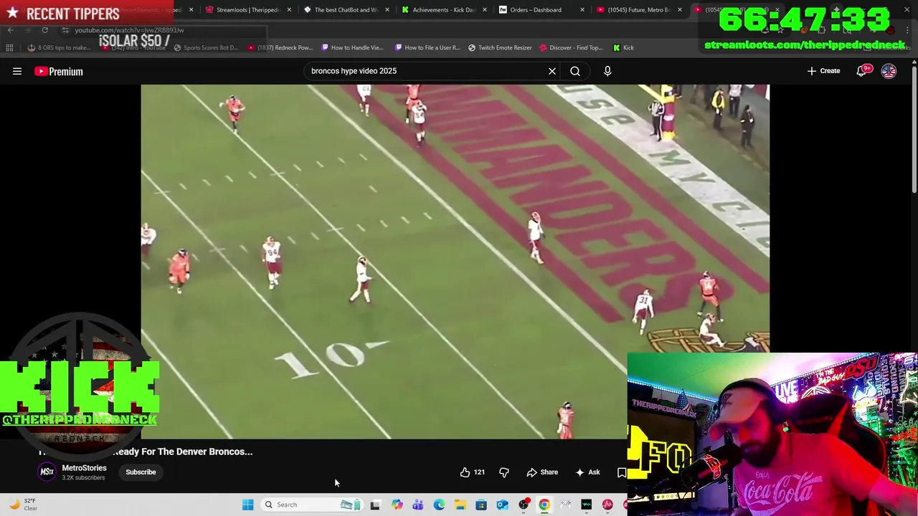This screenshot has width=918, height=516.
Task: Open 'How to Handle Vie...' bookmark
Action: [352, 48]
